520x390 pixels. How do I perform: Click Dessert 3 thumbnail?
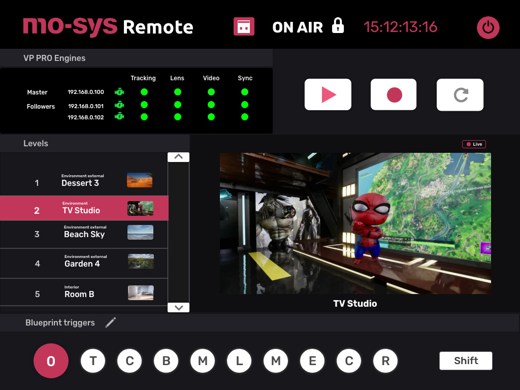tap(140, 180)
